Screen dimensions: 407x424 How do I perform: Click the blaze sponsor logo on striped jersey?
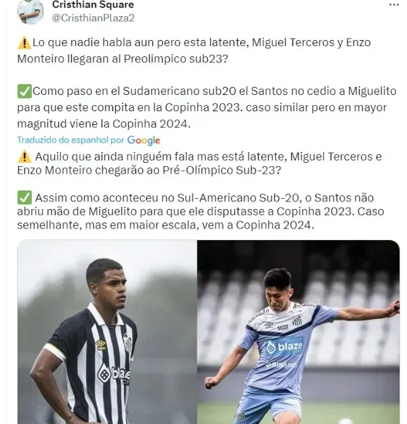114,374
